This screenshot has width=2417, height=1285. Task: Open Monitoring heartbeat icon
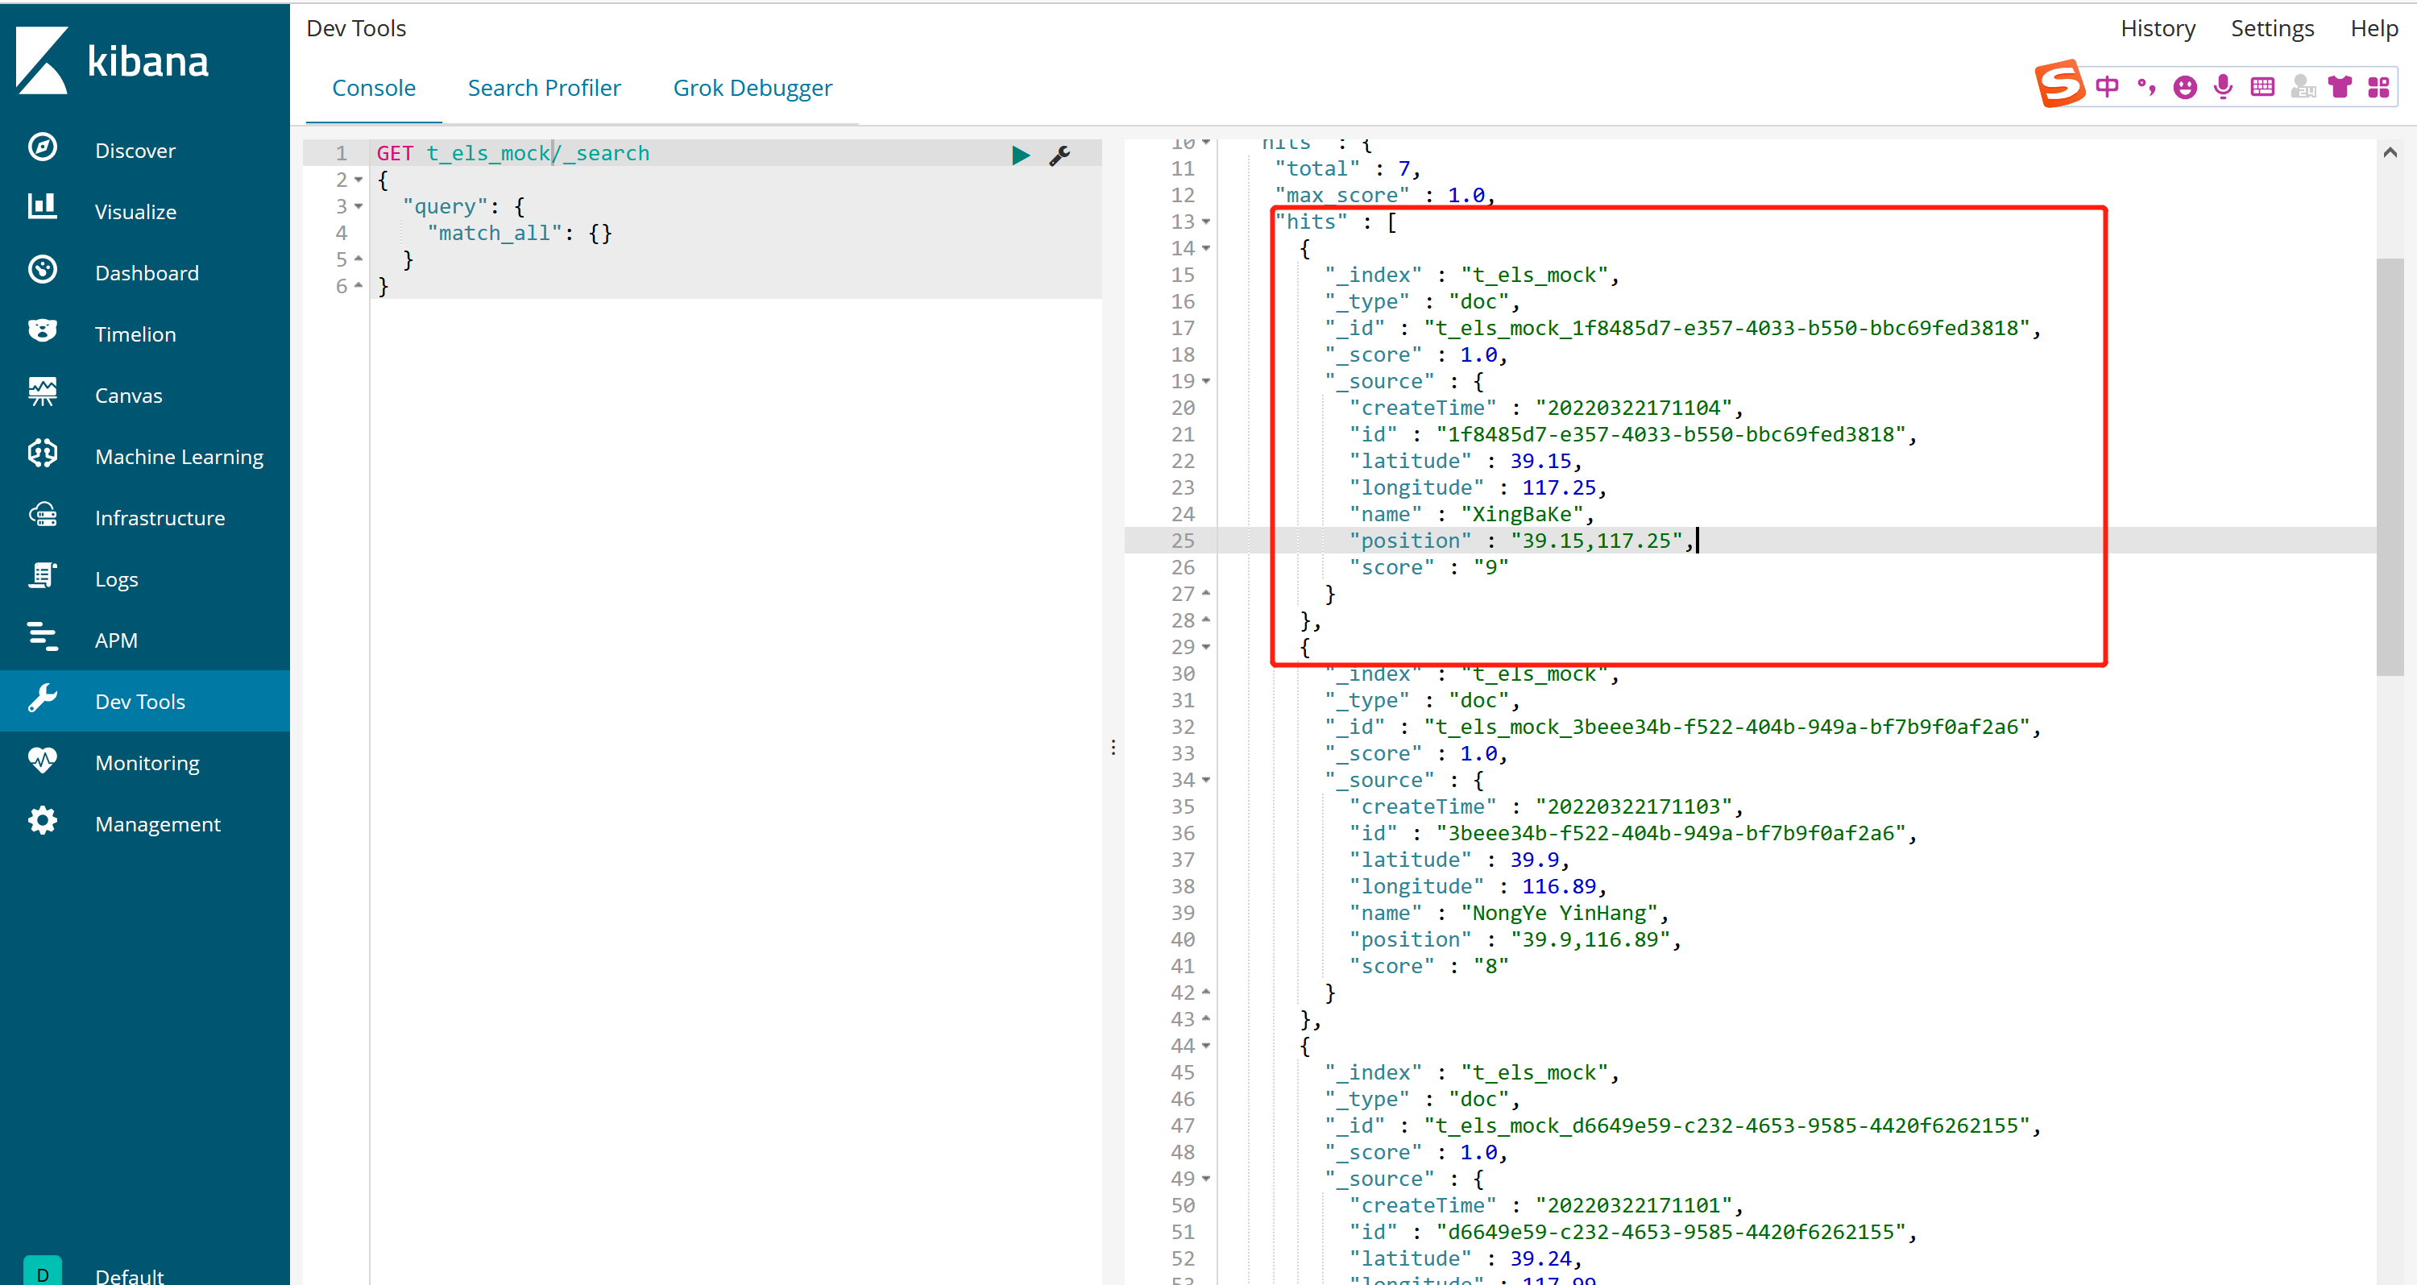click(42, 761)
